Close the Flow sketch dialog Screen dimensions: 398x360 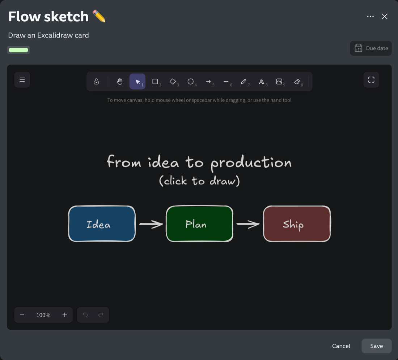coord(385,17)
